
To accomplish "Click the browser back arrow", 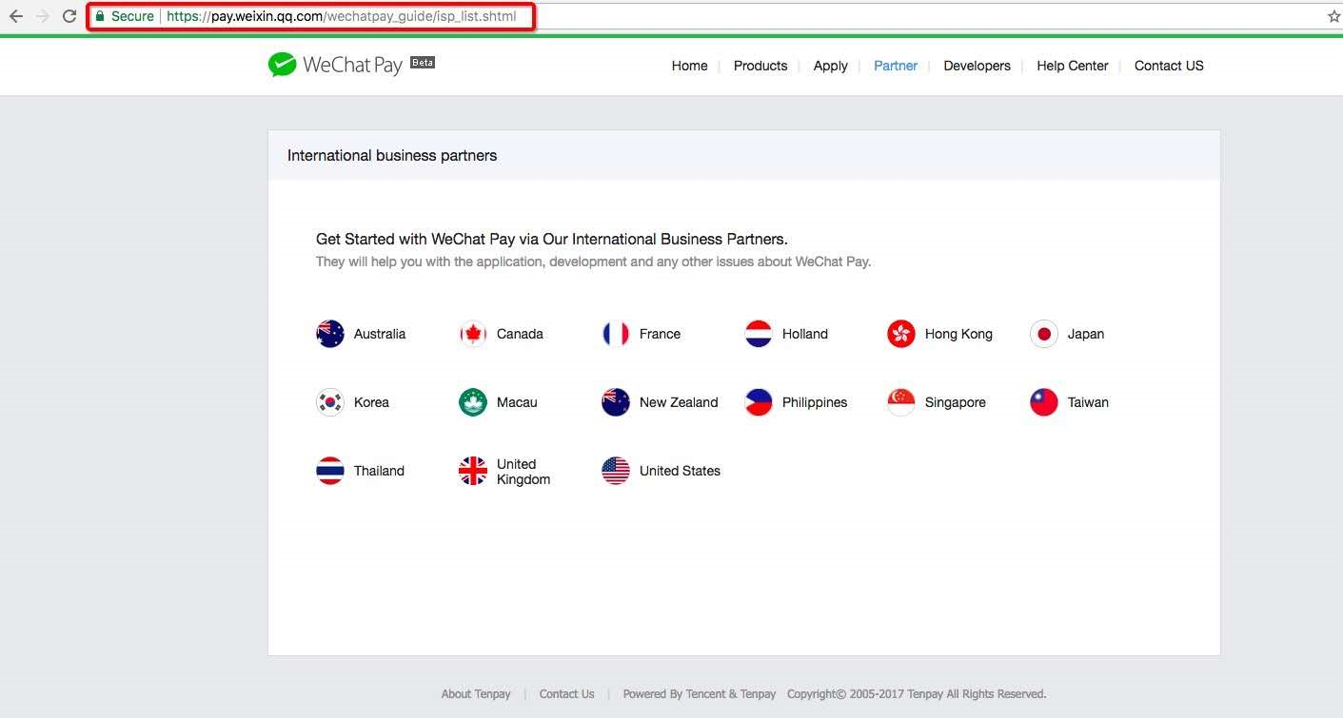I will [15, 16].
